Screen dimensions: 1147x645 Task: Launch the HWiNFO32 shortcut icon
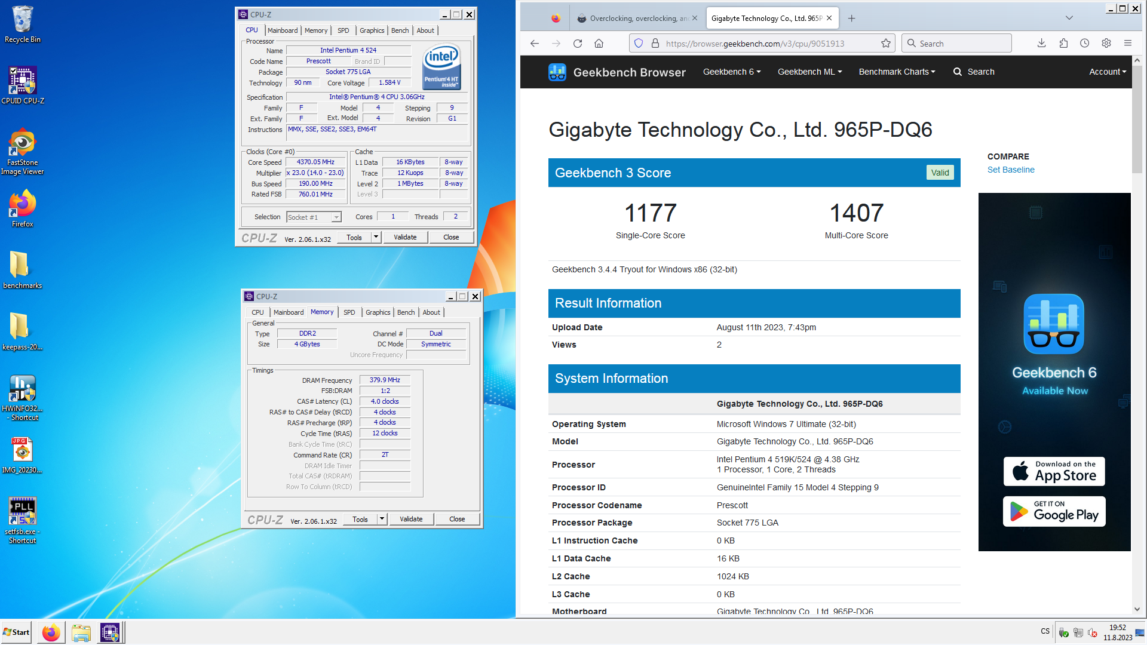[x=23, y=398]
